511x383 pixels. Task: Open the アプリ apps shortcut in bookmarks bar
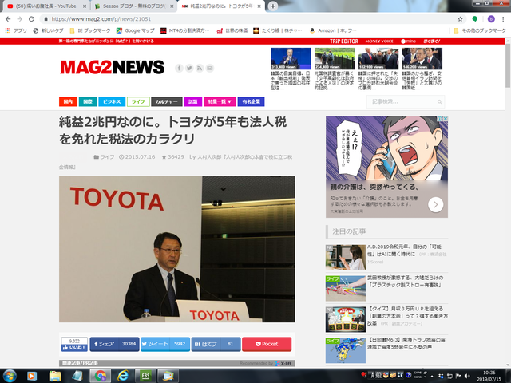(16, 30)
